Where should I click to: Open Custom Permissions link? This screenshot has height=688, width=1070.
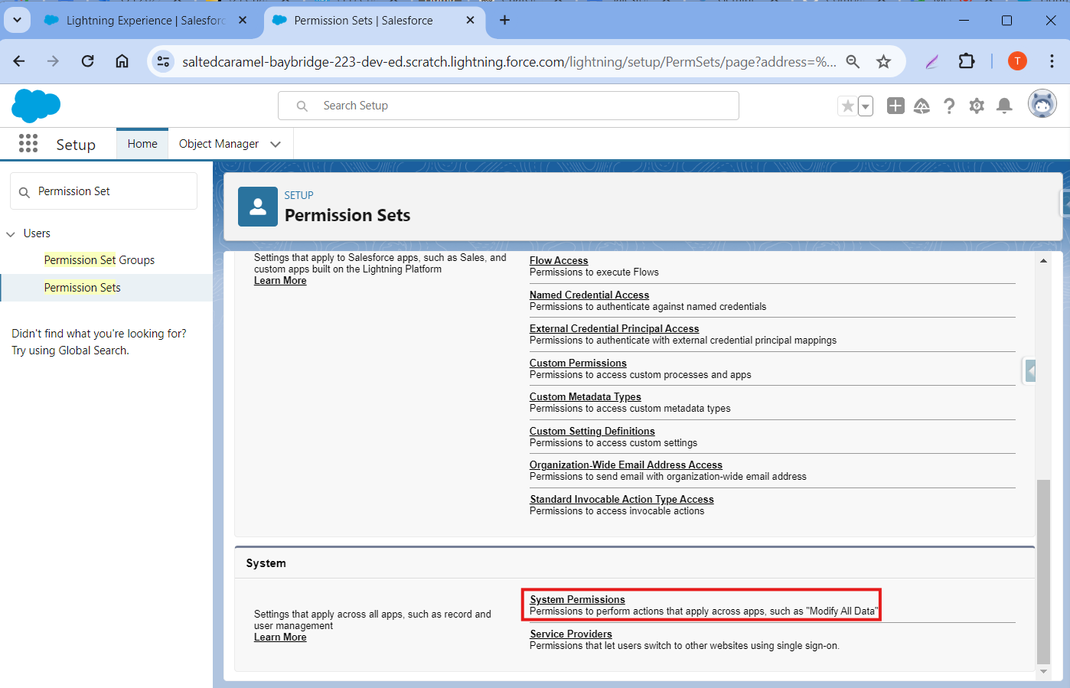coord(578,364)
